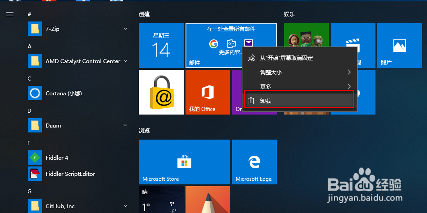Click the 娱乐 tile group title

pos(289,14)
